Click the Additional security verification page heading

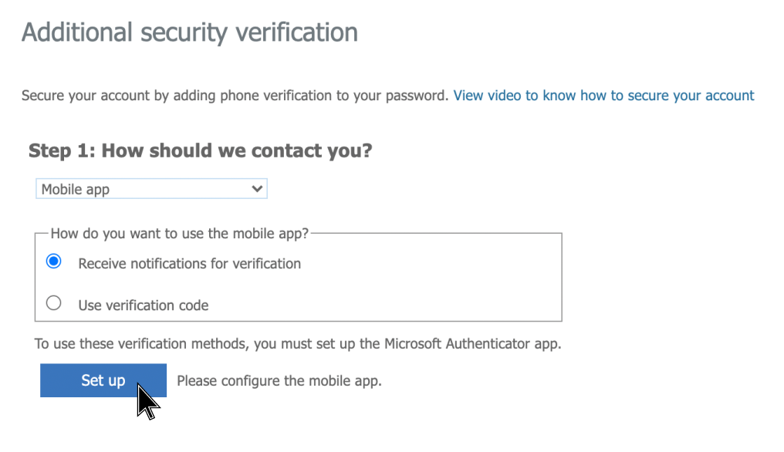coord(190,32)
